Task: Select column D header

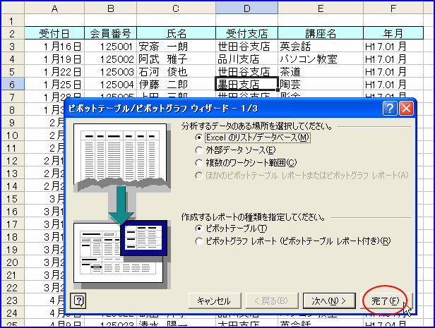Action: (x=246, y=8)
